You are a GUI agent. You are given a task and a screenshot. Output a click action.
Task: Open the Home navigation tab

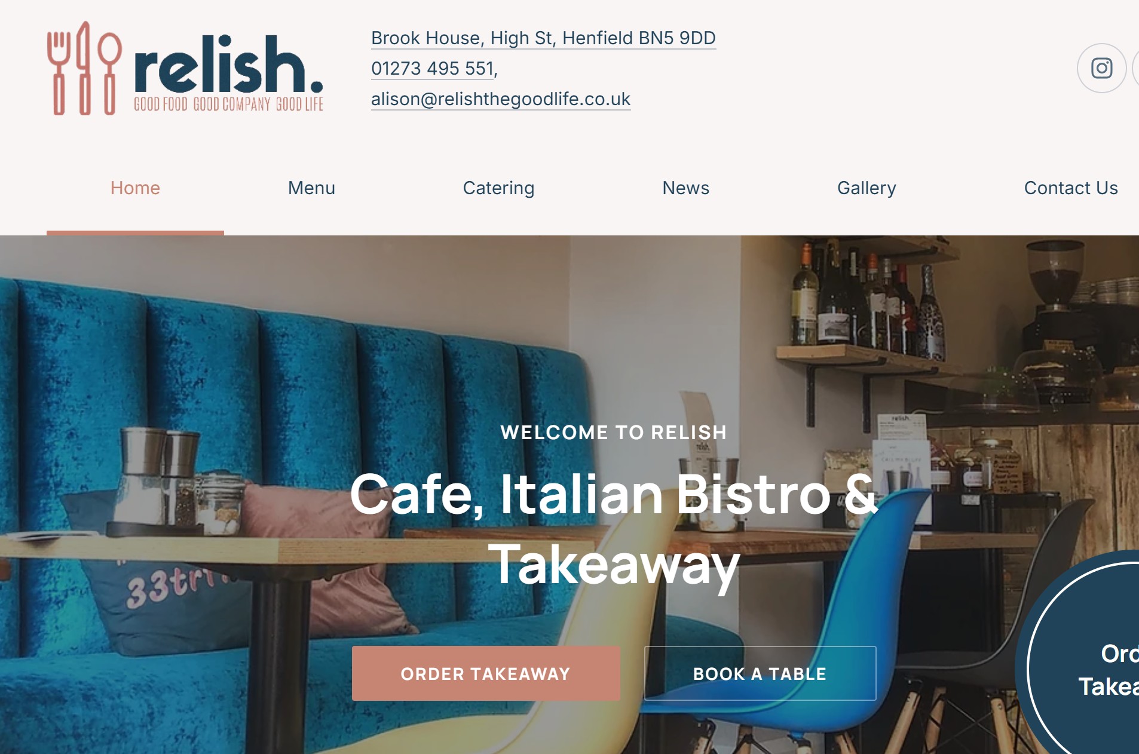135,188
